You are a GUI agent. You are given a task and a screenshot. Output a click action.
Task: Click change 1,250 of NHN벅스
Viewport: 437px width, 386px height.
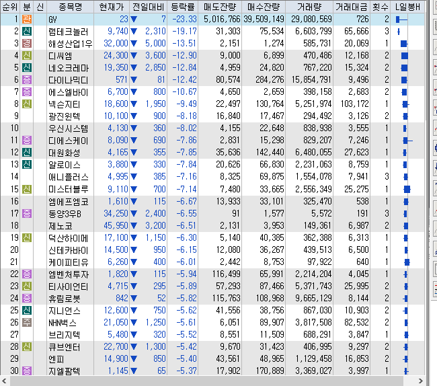click(155, 323)
